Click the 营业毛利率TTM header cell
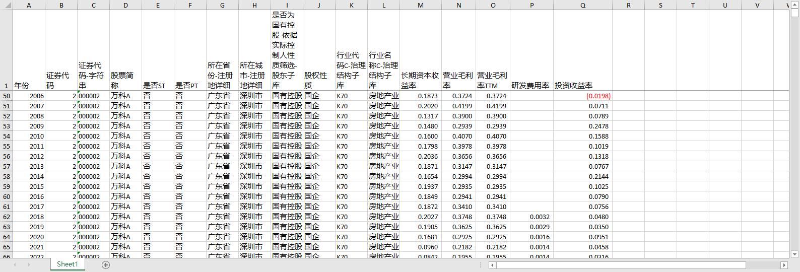Viewport: 800px width, 272px height. (x=493, y=50)
